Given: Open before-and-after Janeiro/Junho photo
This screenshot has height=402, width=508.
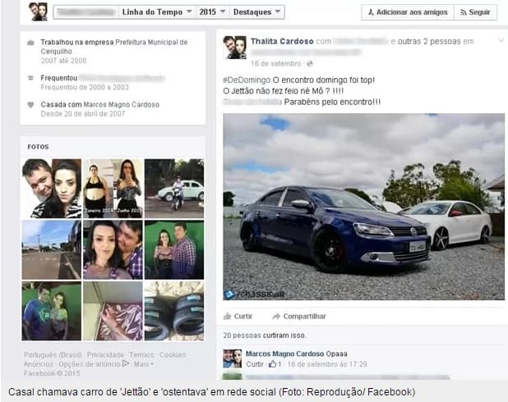Looking at the screenshot, I should coord(113,188).
